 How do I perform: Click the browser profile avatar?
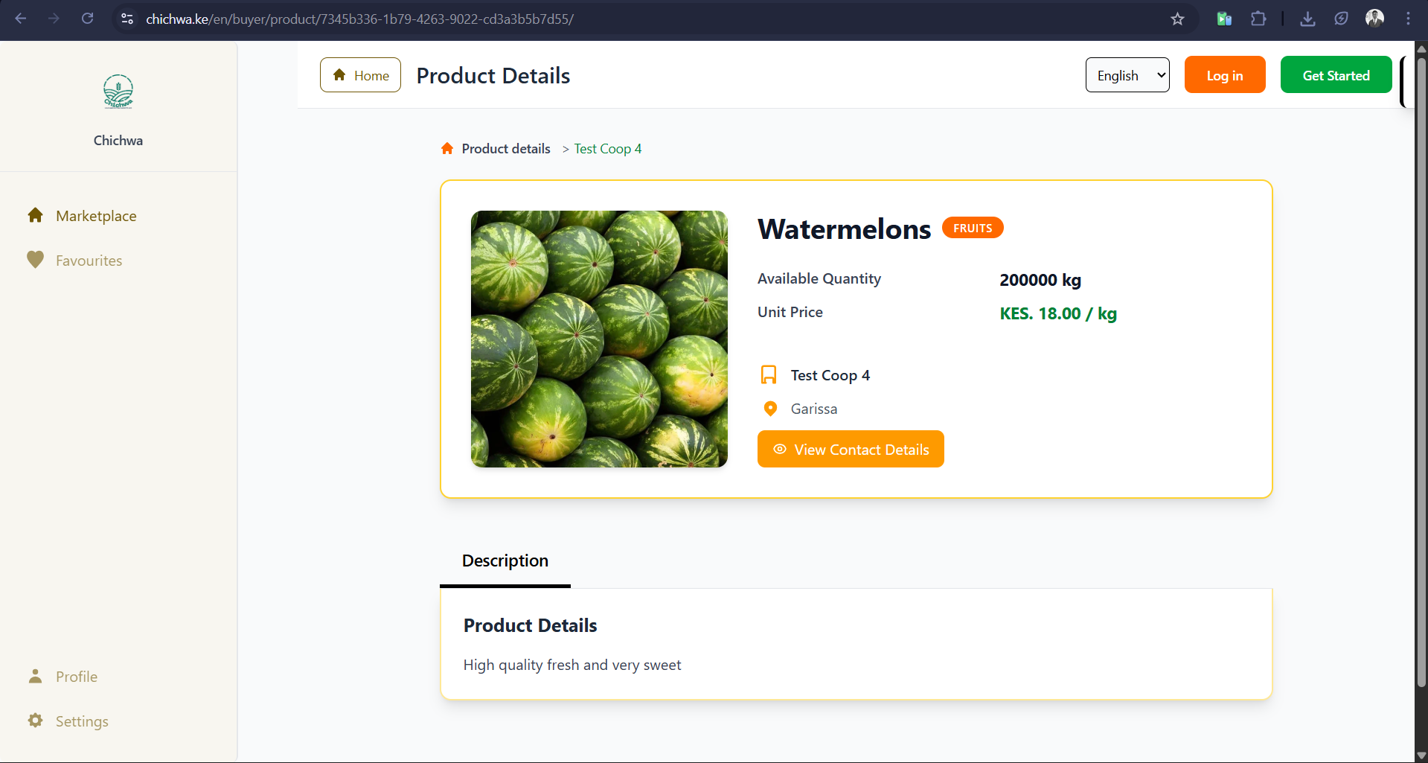pos(1374,19)
